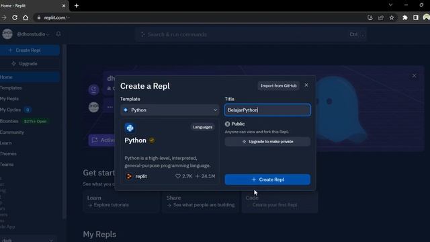
Task: Close the Home - Replit tab
Action: click(x=64, y=5)
